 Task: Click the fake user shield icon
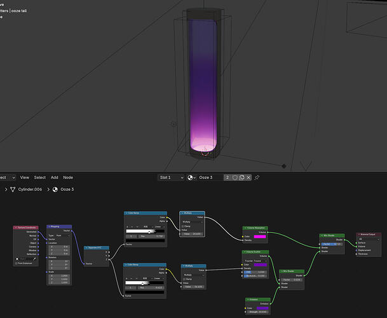234,177
